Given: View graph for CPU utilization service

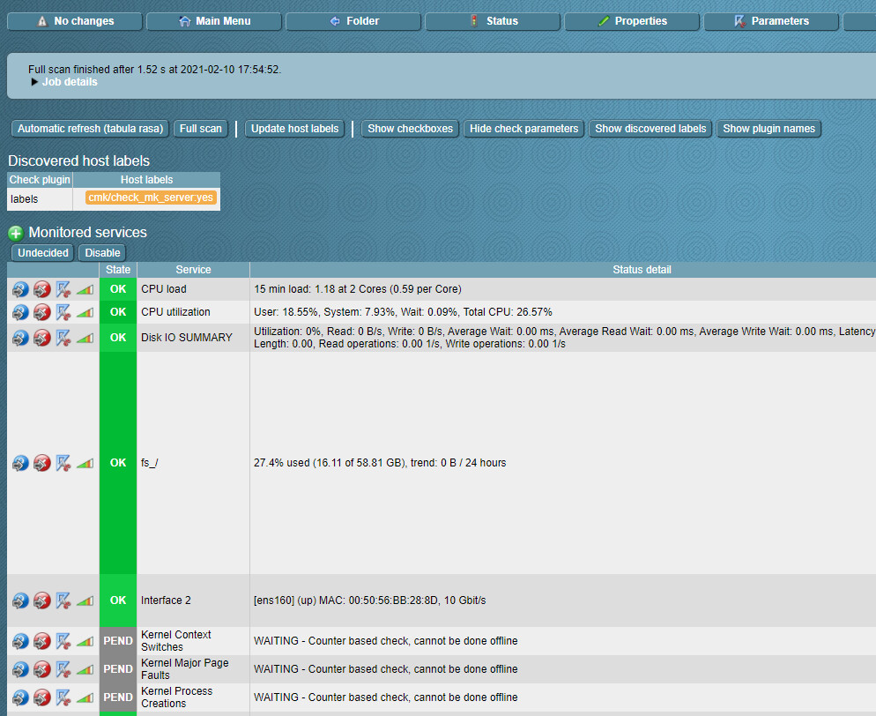Looking at the screenshot, I should (84, 311).
